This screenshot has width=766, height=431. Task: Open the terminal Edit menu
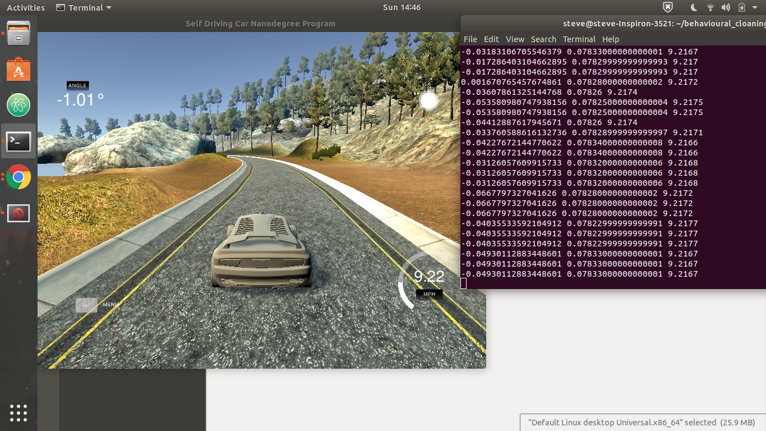(x=491, y=39)
